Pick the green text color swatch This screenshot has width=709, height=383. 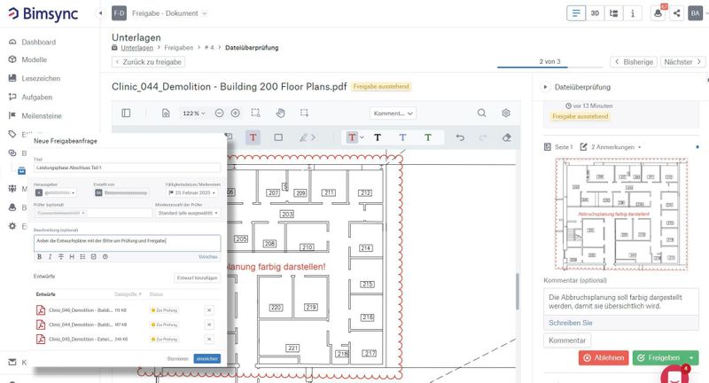click(x=427, y=137)
